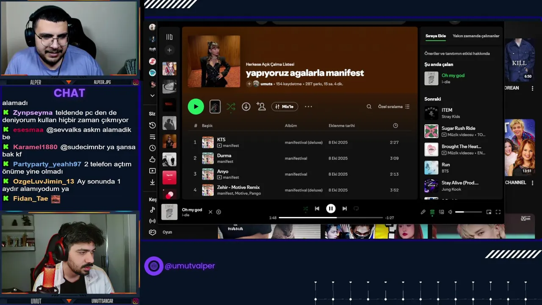Click the @umutvalper globe icon
This screenshot has width=542, height=305.
coord(154,266)
